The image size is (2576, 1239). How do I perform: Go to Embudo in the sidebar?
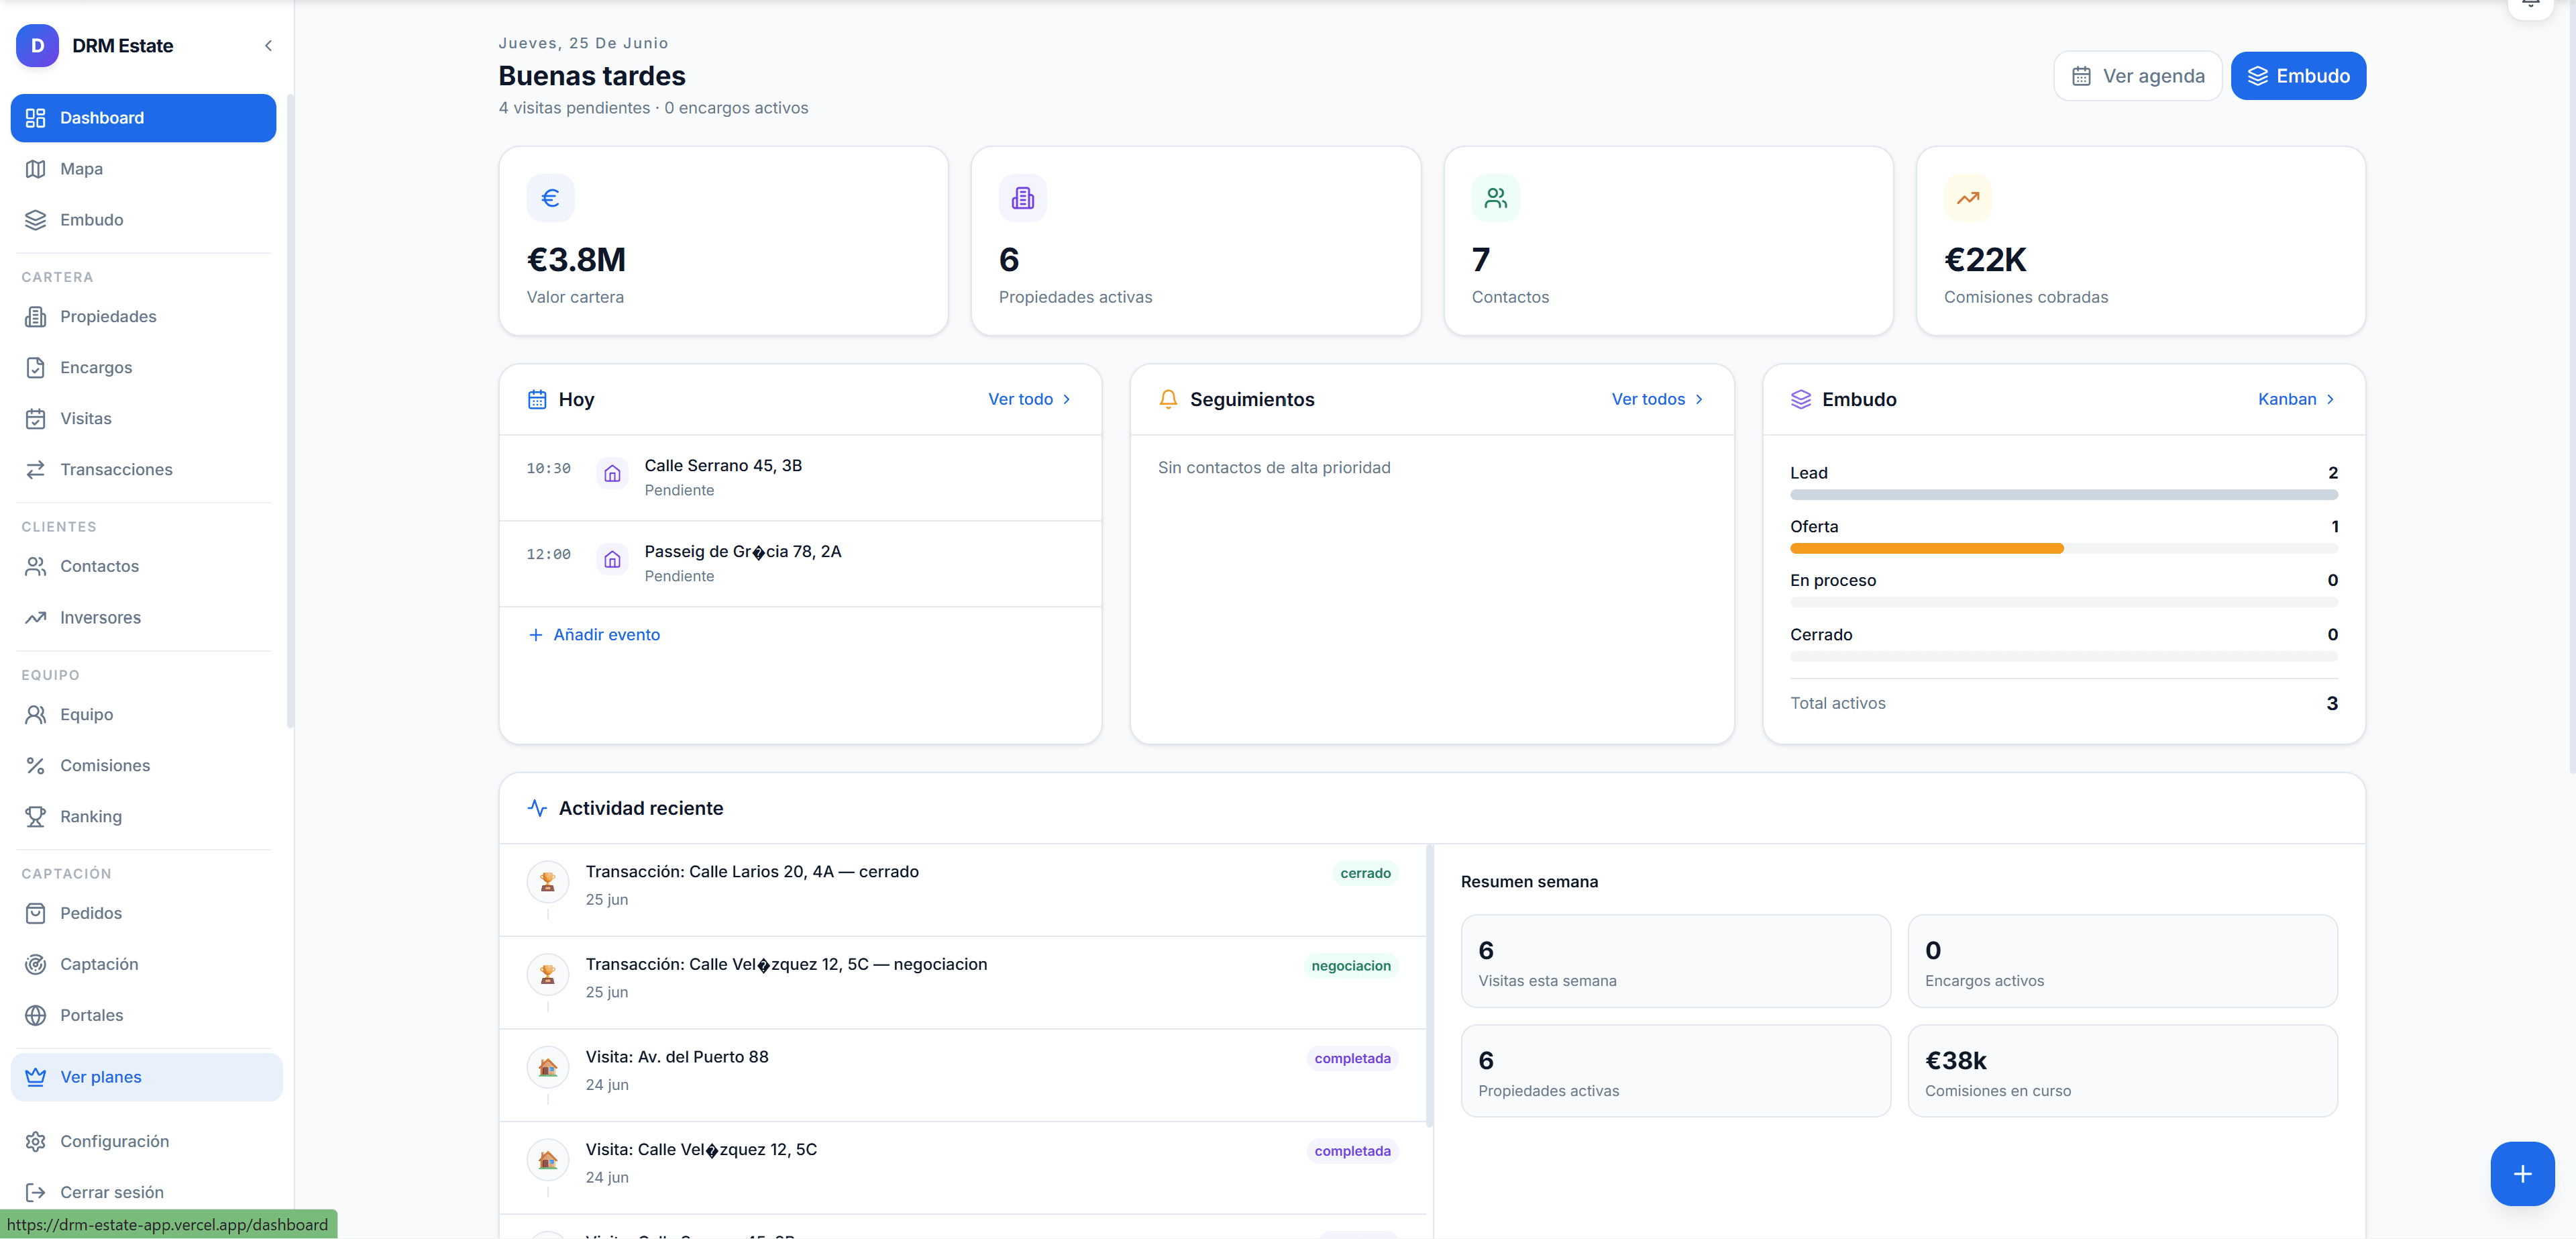coord(143,220)
